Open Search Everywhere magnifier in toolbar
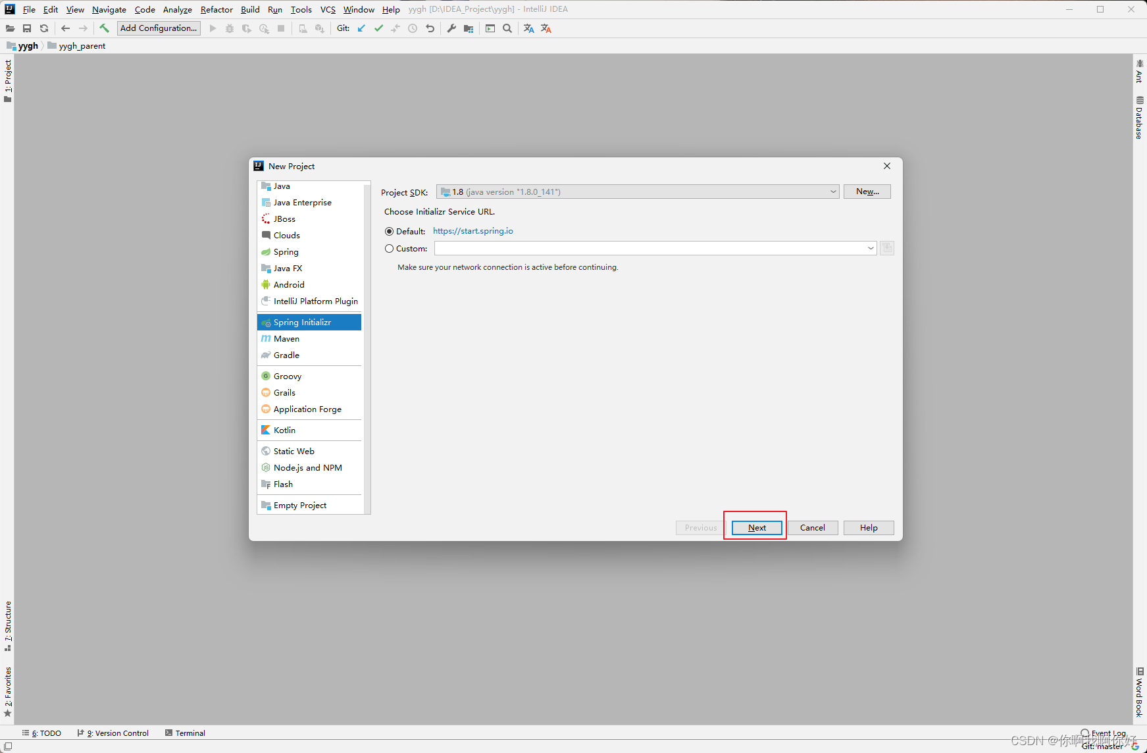Screen dimensions: 1147x753 pos(507,28)
